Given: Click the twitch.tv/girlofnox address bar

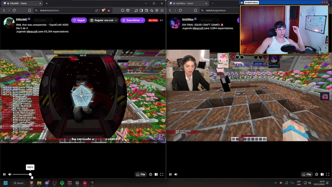Looking at the screenshot, I should [x=219, y=10].
